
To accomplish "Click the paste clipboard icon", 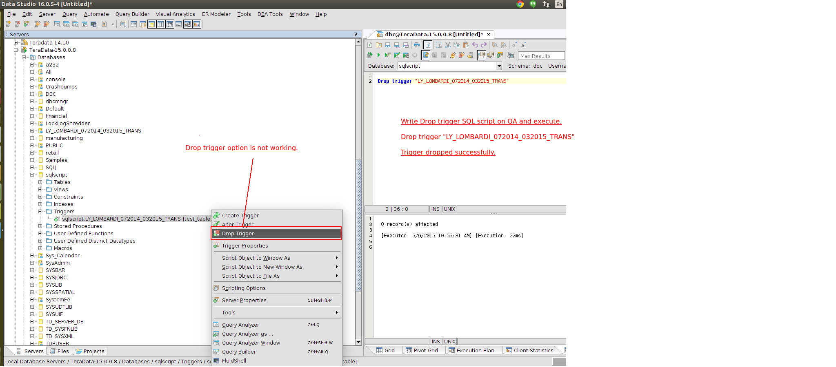I will pyautogui.click(x=466, y=45).
